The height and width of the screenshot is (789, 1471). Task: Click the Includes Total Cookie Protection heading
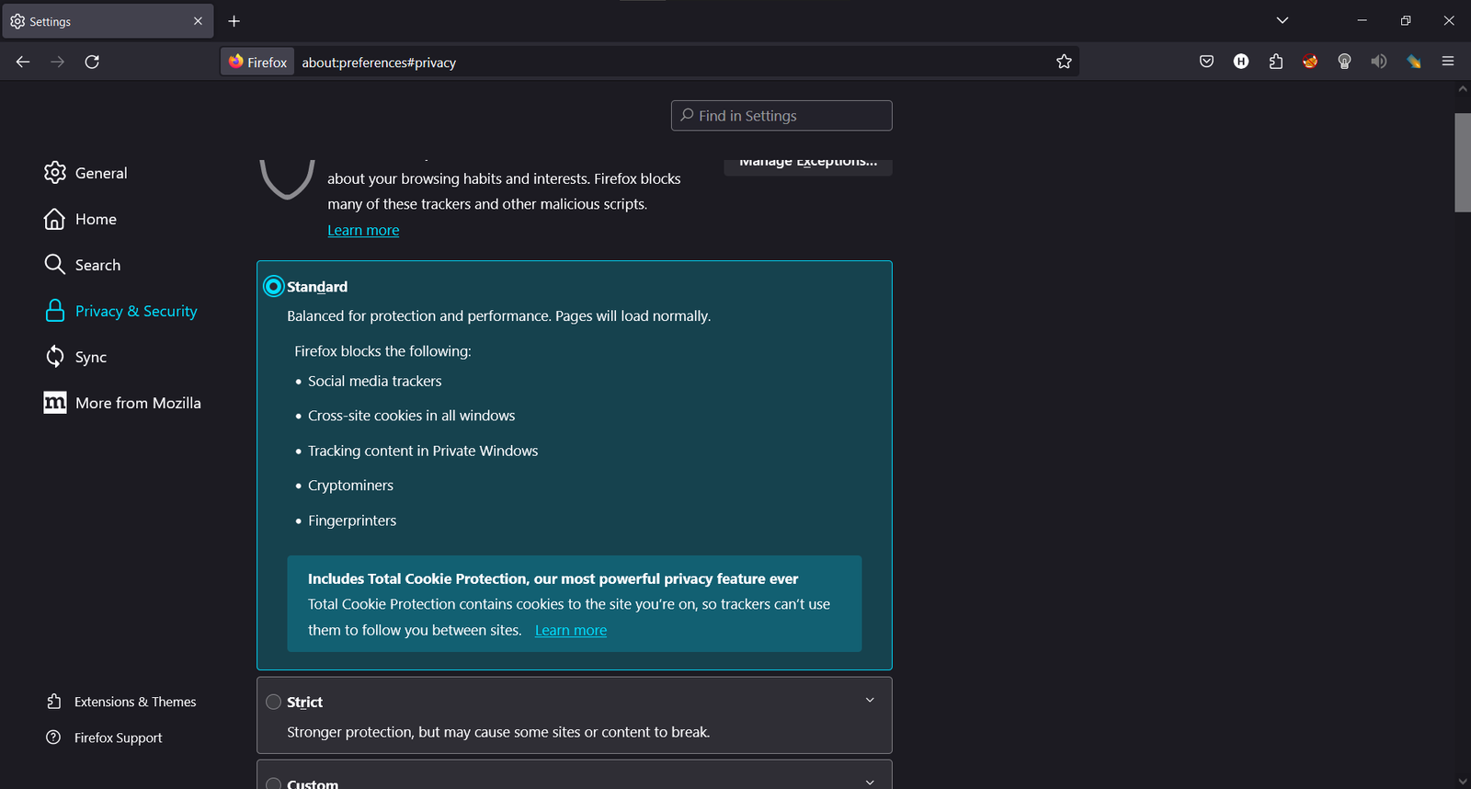(x=553, y=578)
